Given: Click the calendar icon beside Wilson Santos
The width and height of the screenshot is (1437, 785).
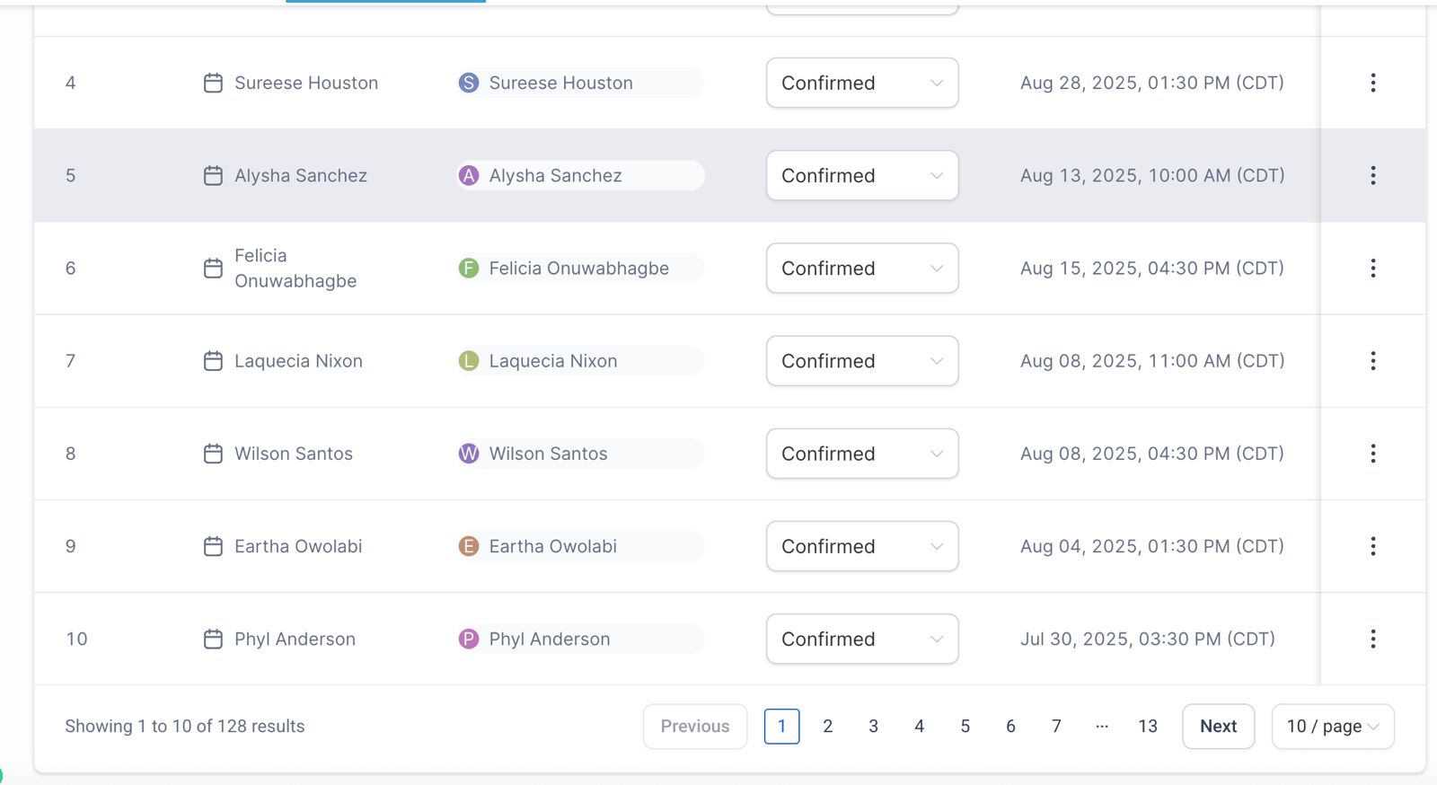Looking at the screenshot, I should point(213,454).
